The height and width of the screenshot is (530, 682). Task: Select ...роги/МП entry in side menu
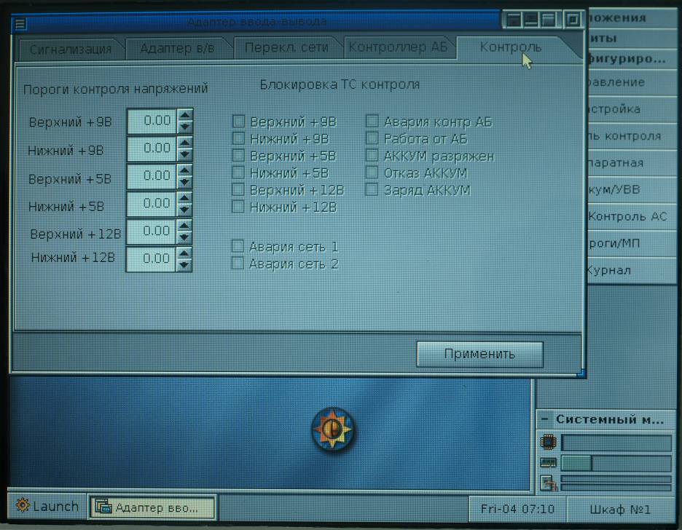631,243
